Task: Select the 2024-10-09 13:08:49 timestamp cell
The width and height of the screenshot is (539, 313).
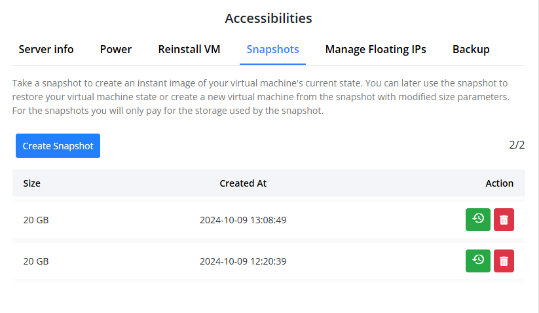Action: coord(243,221)
